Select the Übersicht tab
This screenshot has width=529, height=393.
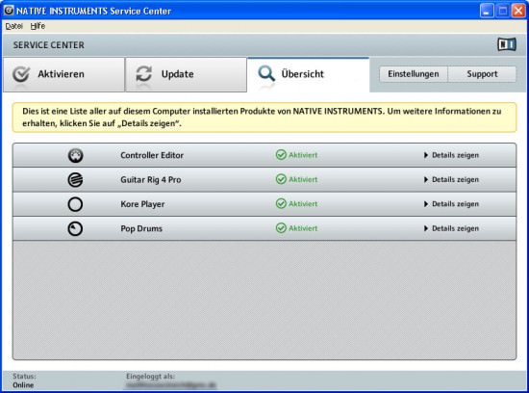309,75
